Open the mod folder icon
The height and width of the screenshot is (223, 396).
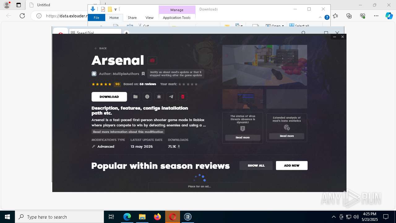pyautogui.click(x=135, y=97)
